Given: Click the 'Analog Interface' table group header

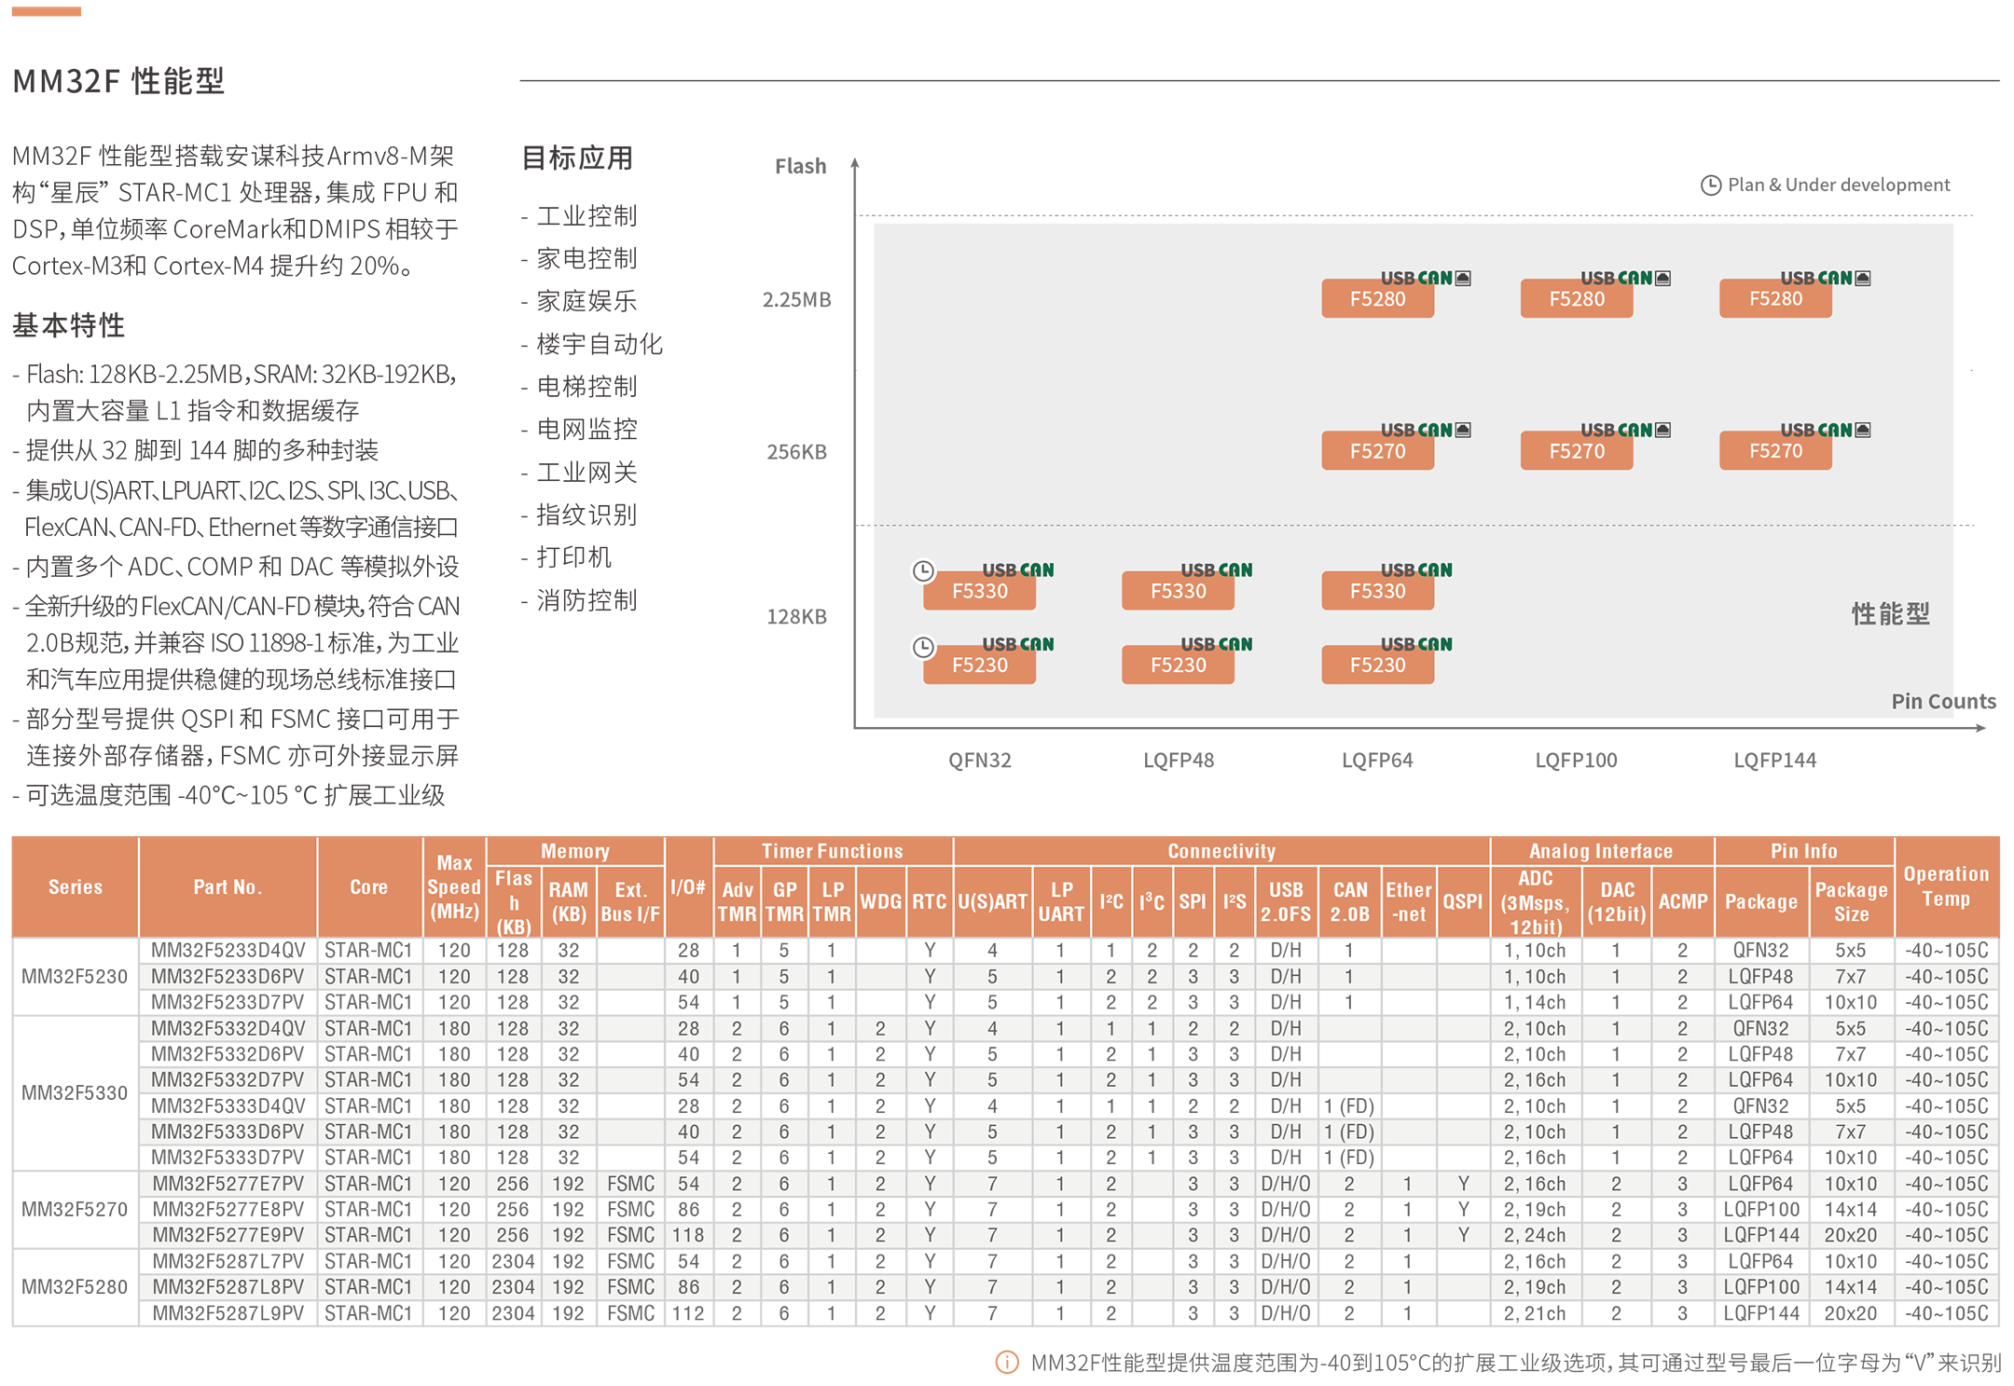Looking at the screenshot, I should click(1601, 850).
